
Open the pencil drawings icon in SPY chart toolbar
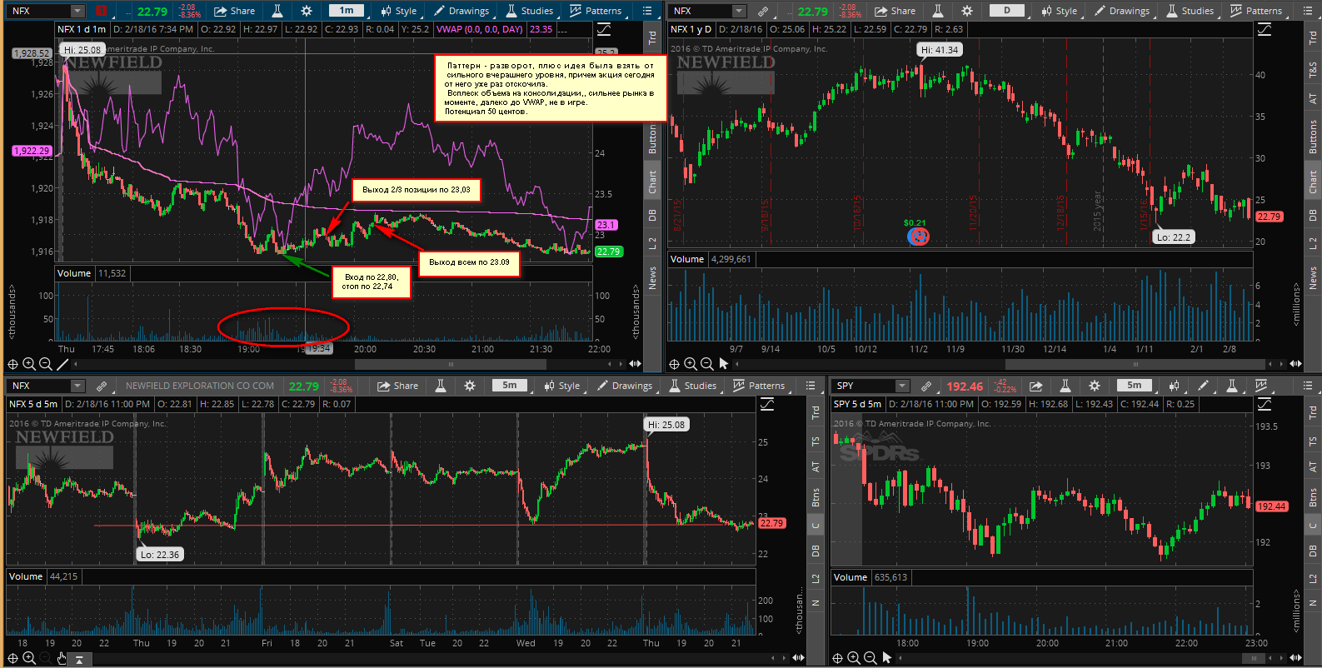point(1203,386)
